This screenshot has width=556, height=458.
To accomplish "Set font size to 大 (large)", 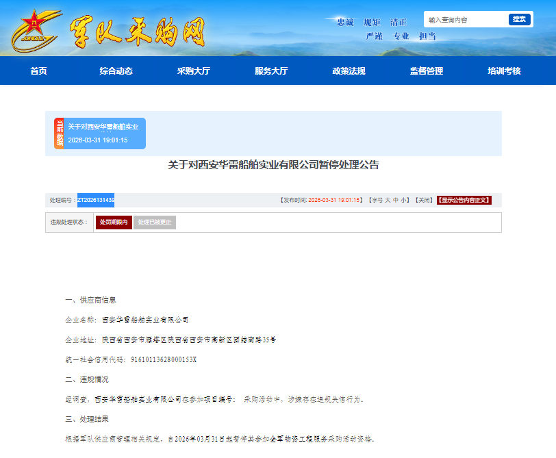I will point(388,200).
